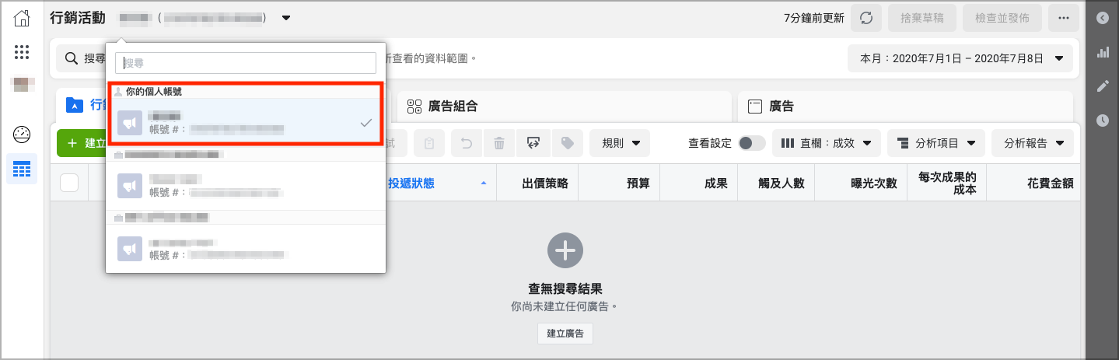The height and width of the screenshot is (360, 1119).
Task: Click the green 建立 create button
Action: pyautogui.click(x=82, y=143)
